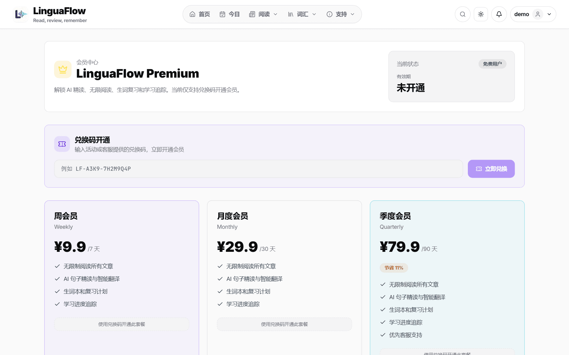Click 学习进度追踪 in the 周会员 card
Screen dimensions: 569x355
click(80, 304)
